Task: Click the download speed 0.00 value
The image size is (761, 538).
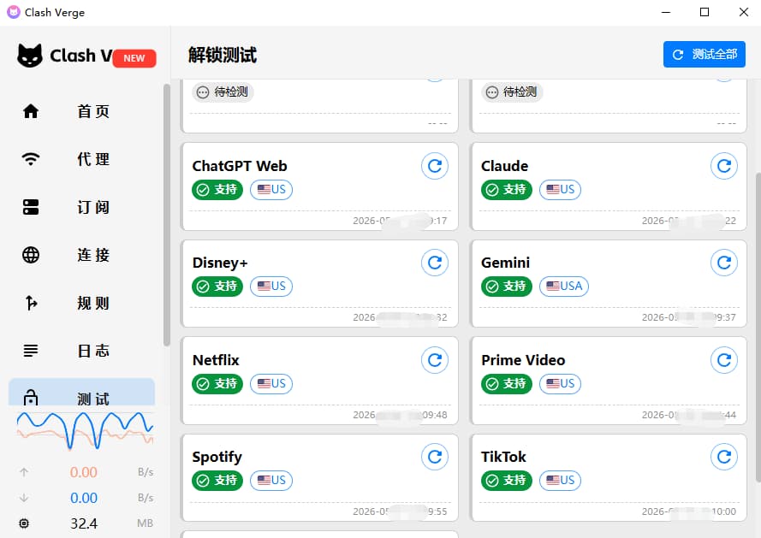Action: pyautogui.click(x=84, y=498)
